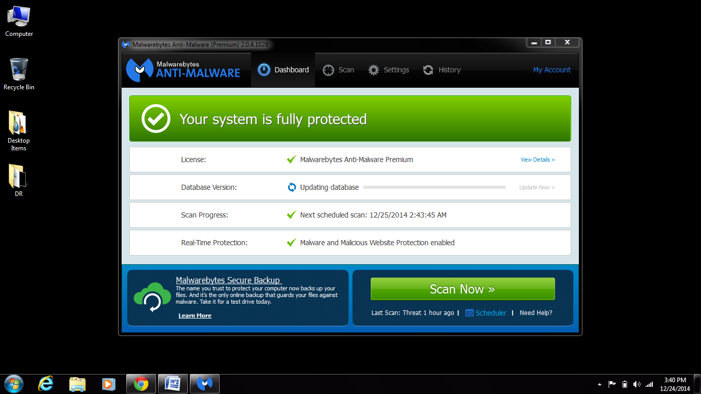Image resolution: width=701 pixels, height=394 pixels.
Task: Click the volume speaker tray icon
Action: point(637,384)
